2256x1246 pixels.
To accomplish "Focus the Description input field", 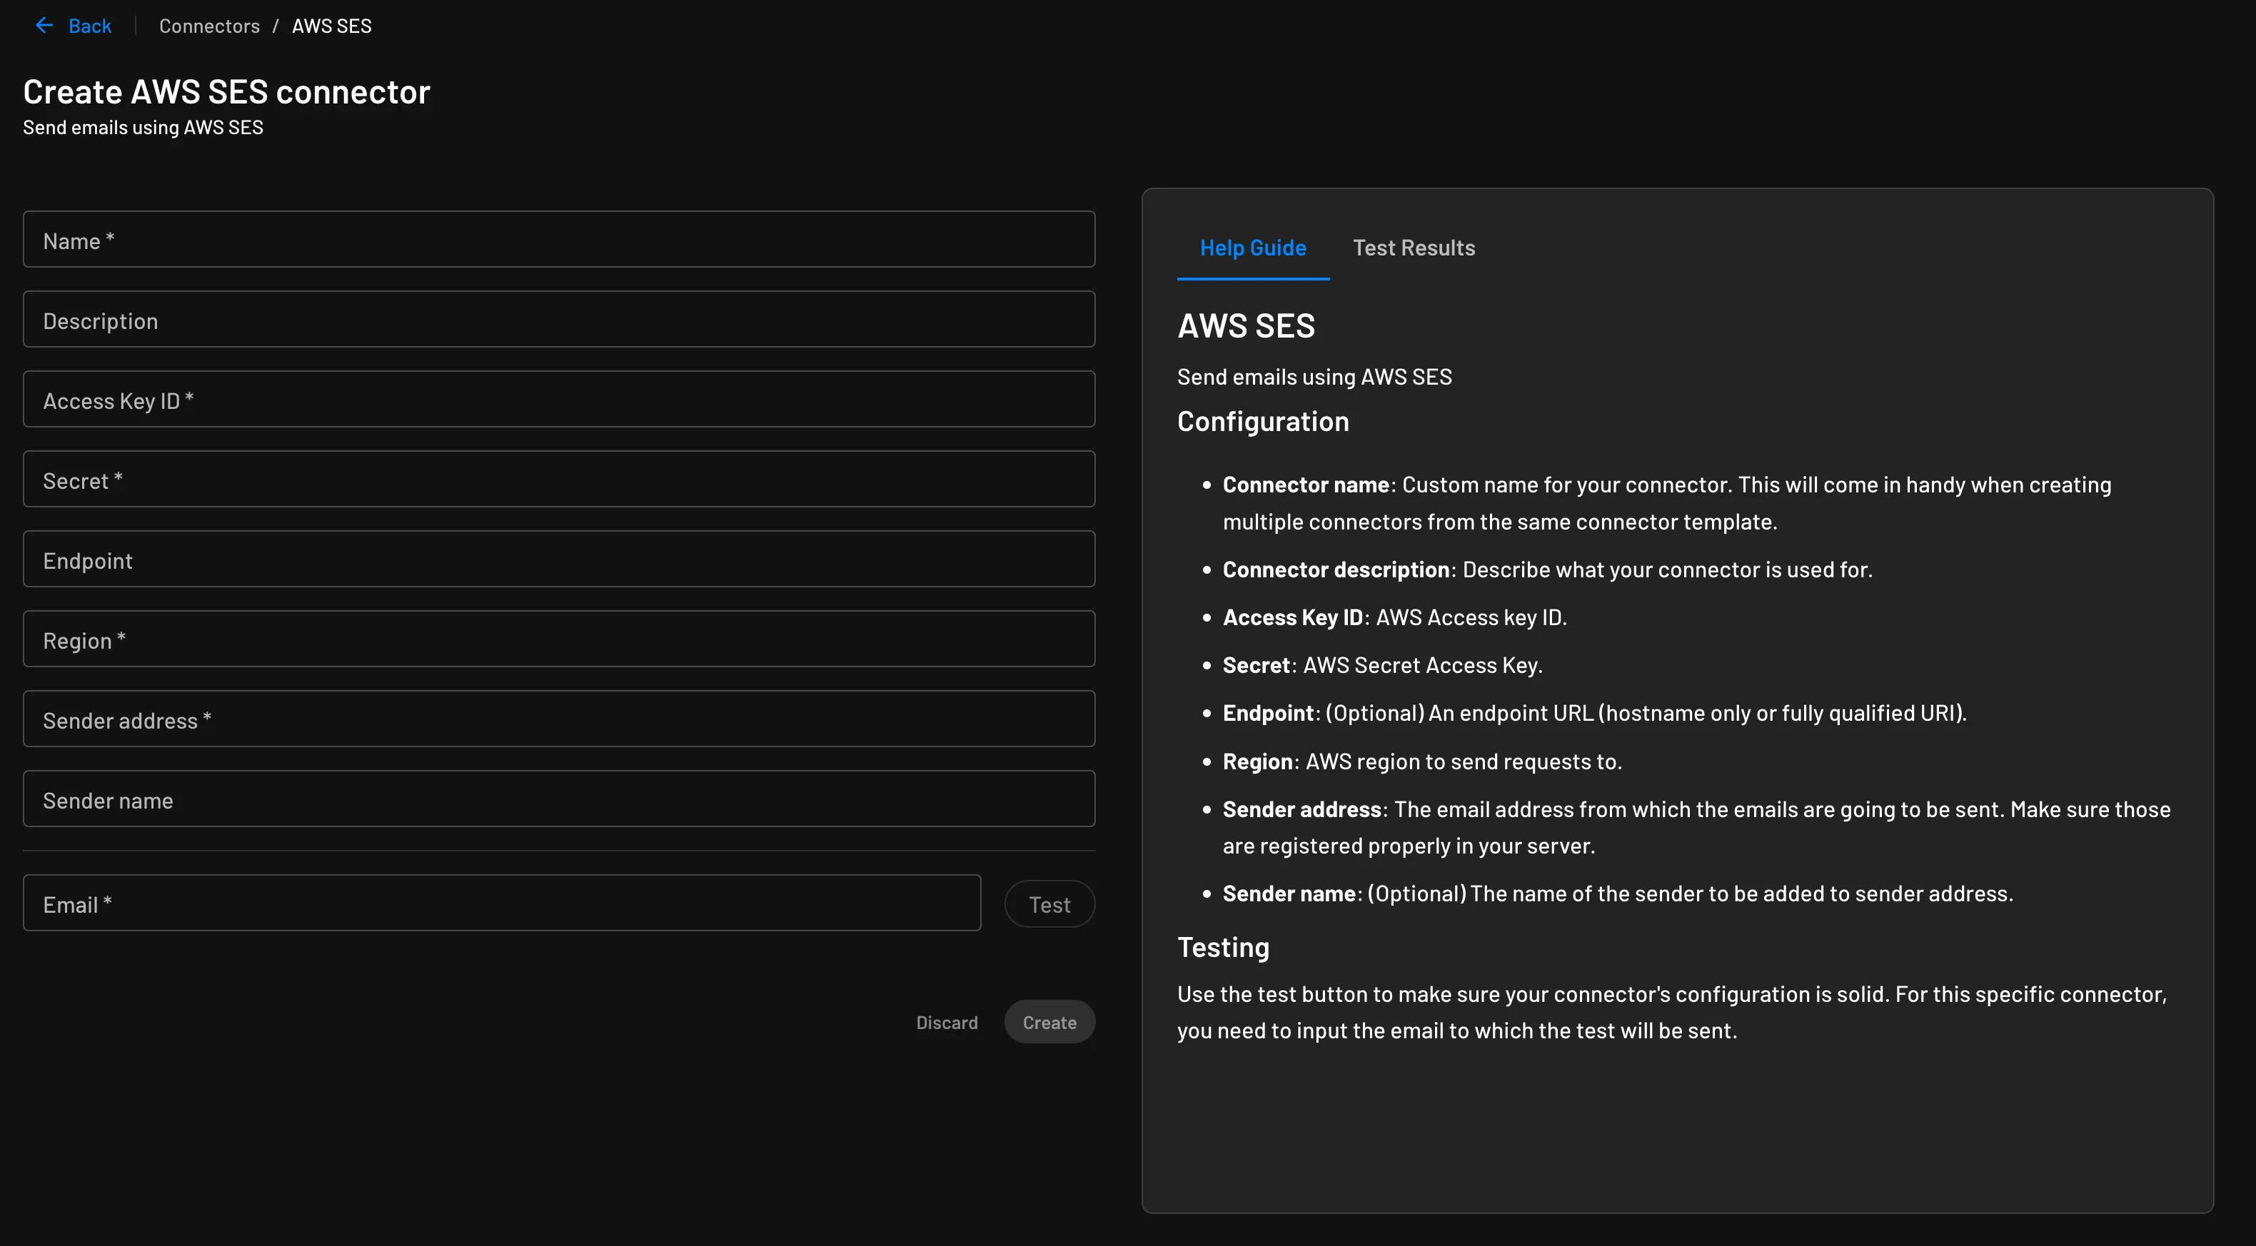I will pos(559,319).
